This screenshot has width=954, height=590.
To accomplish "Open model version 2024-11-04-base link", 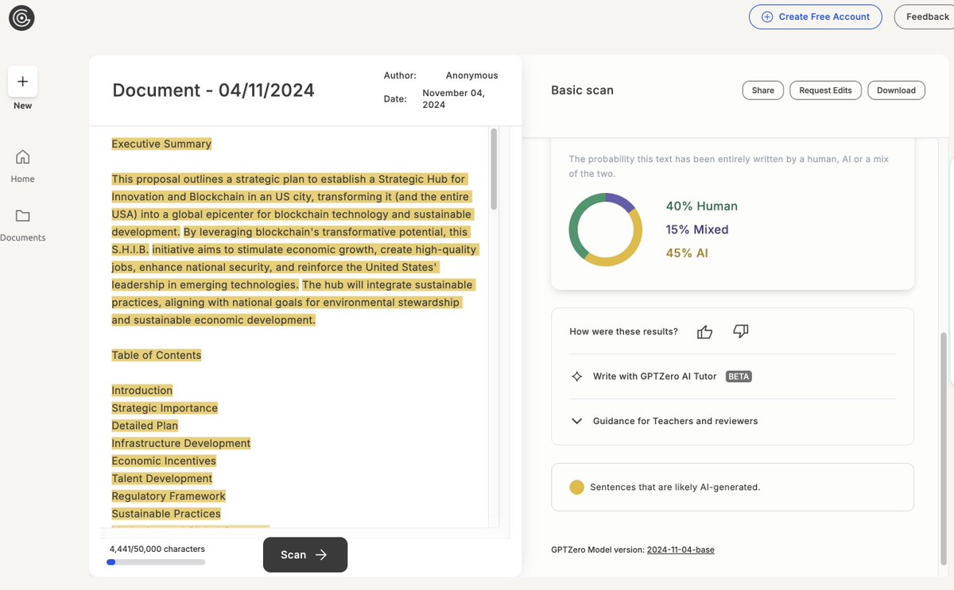I will pyautogui.click(x=681, y=550).
